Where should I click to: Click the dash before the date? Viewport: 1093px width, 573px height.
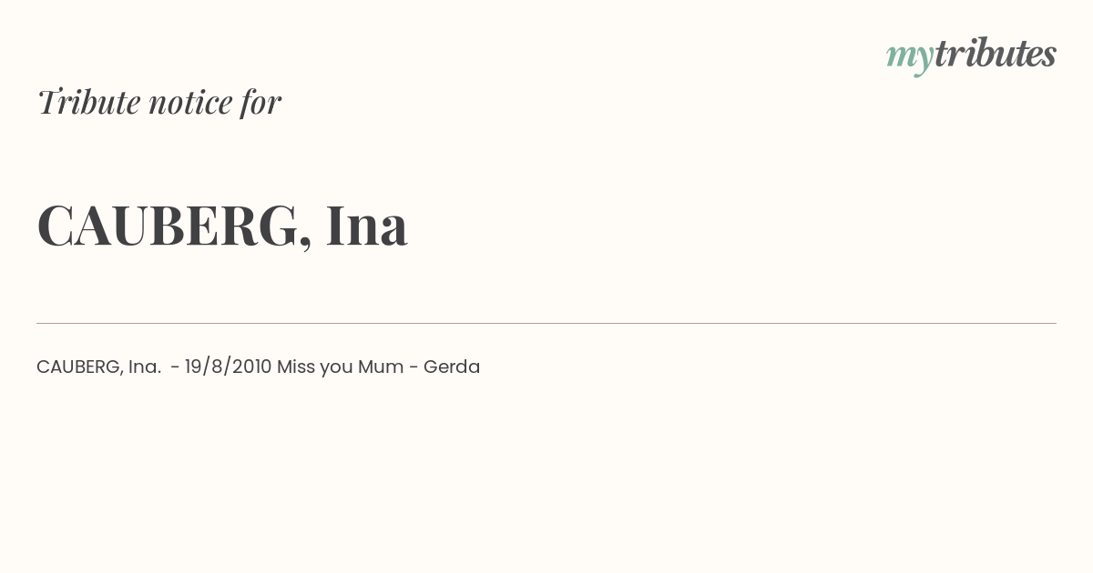[174, 367]
